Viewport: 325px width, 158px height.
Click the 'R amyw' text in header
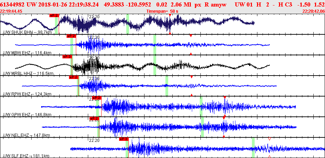click(x=216, y=4)
